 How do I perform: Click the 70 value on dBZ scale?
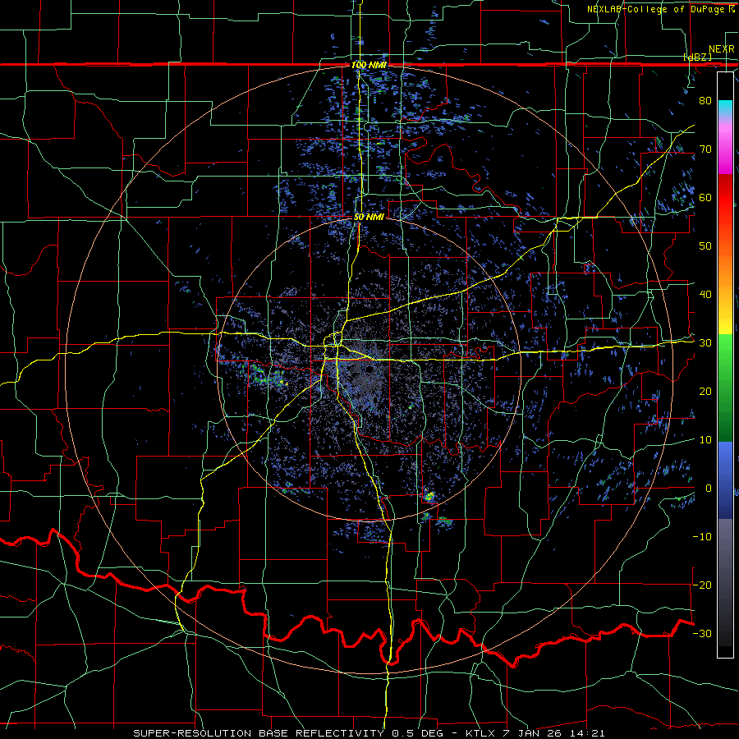(x=705, y=149)
